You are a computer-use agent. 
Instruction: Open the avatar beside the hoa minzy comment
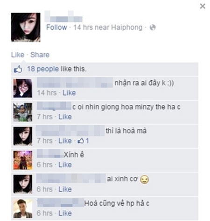(23, 112)
